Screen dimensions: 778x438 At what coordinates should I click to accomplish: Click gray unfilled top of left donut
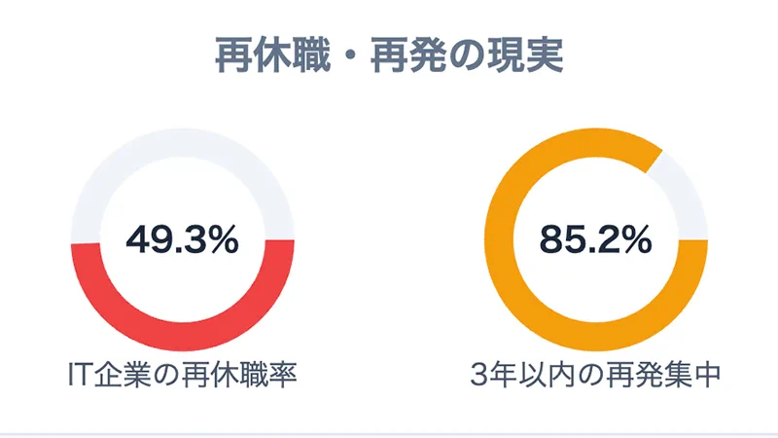(182, 143)
